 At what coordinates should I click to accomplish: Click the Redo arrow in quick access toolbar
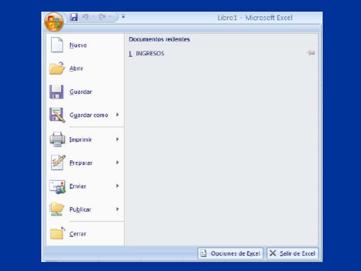(x=102, y=17)
